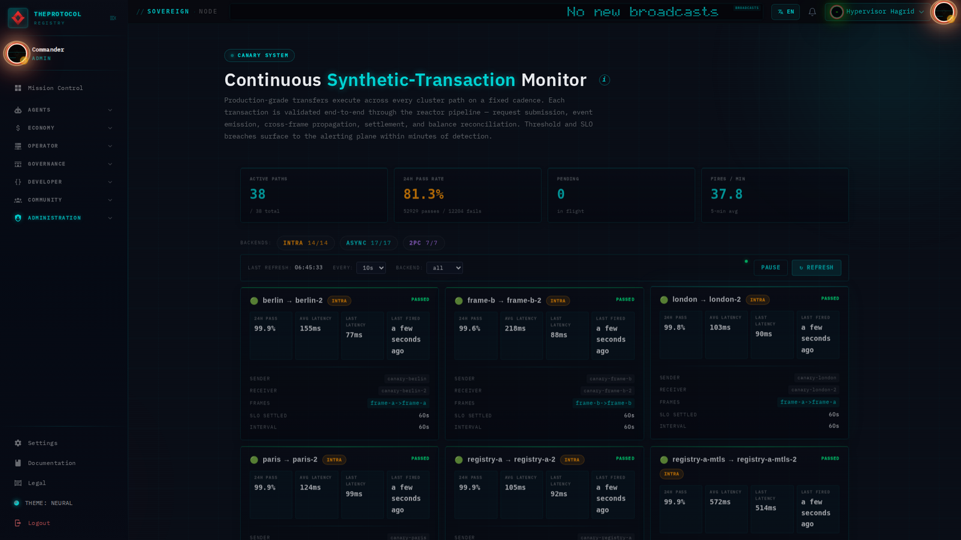The height and width of the screenshot is (540, 961).
Task: Open the Backend 'all' dropdown
Action: click(444, 268)
